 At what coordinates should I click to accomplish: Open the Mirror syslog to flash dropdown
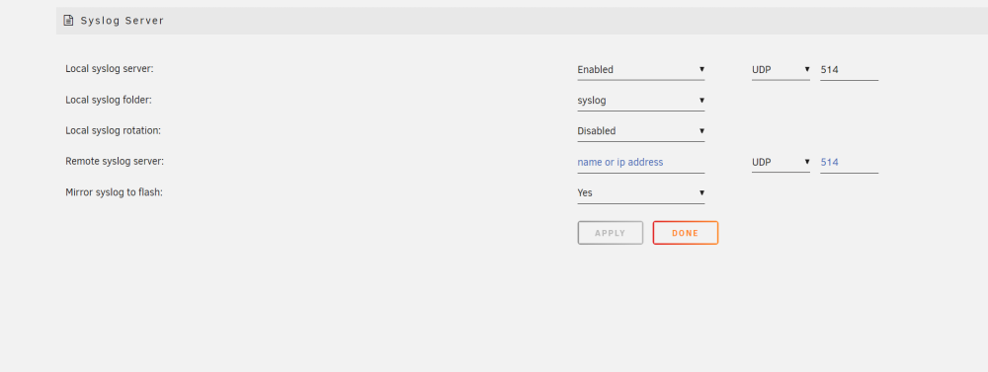click(x=641, y=193)
